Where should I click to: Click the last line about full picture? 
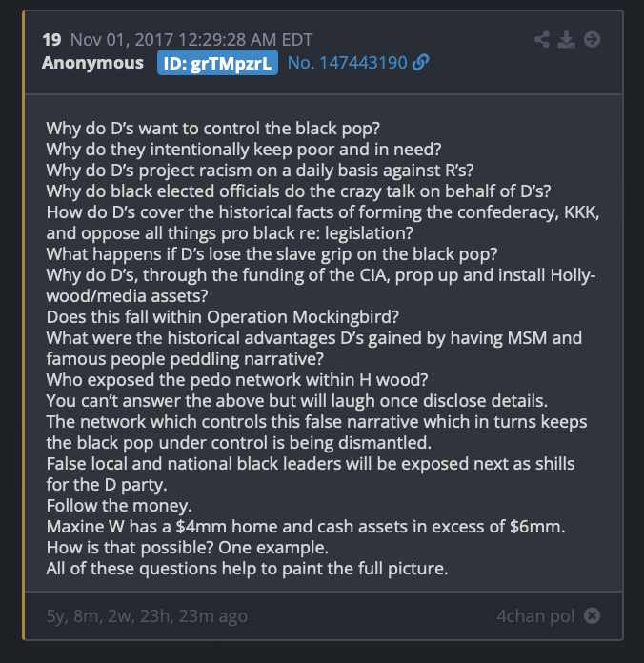(x=247, y=569)
